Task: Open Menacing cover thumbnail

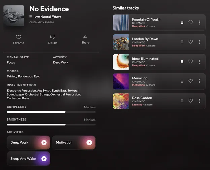Action: [121, 81]
